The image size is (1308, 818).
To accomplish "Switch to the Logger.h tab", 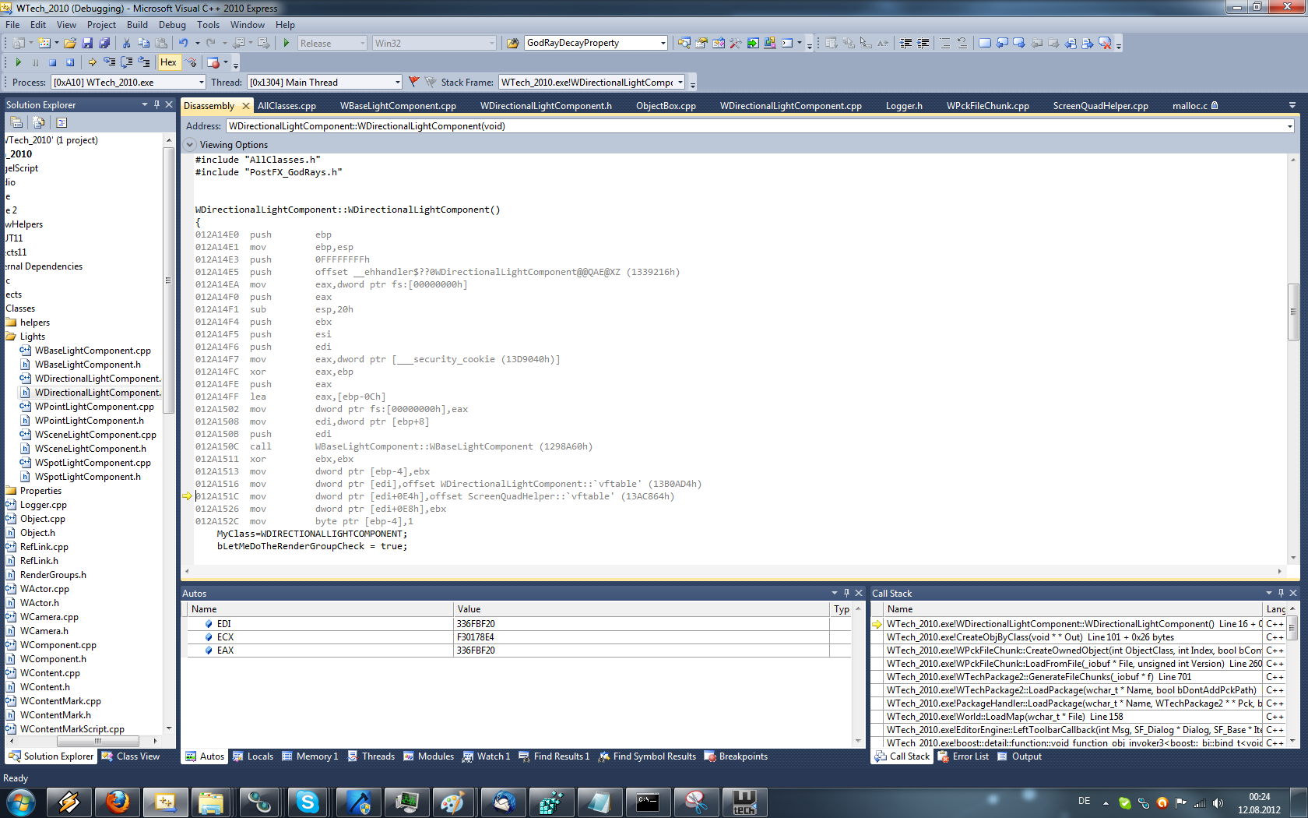I will tap(903, 106).
